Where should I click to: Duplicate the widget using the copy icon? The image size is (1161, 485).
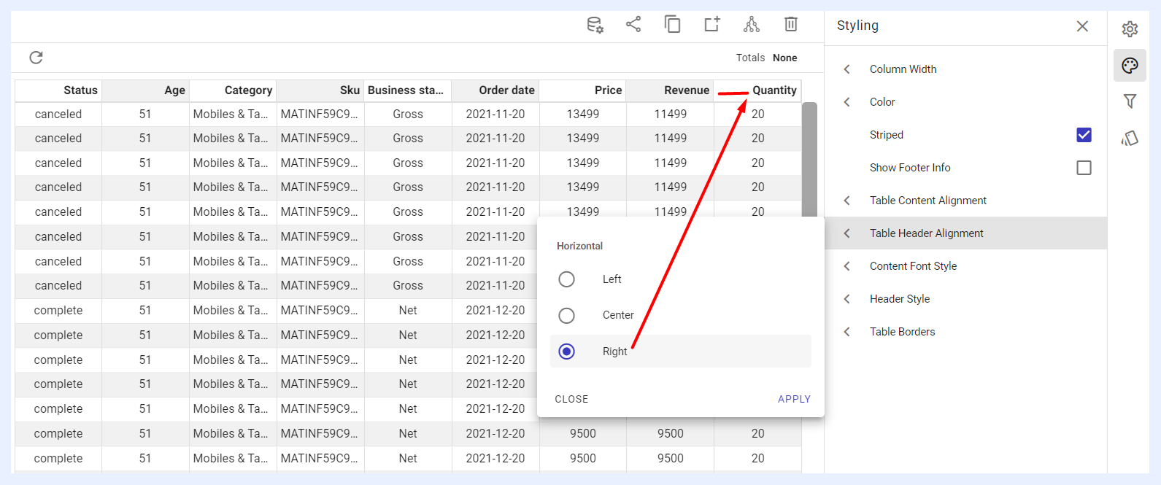(x=672, y=24)
